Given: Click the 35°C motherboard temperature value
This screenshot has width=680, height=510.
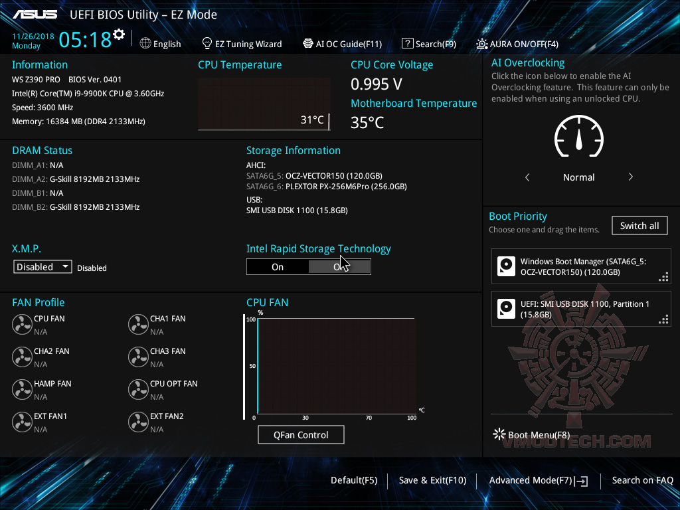Looking at the screenshot, I should 367,123.
